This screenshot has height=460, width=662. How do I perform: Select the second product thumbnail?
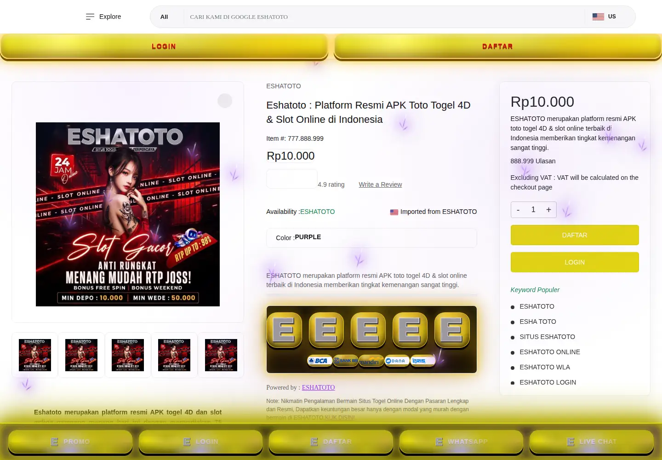coord(81,355)
